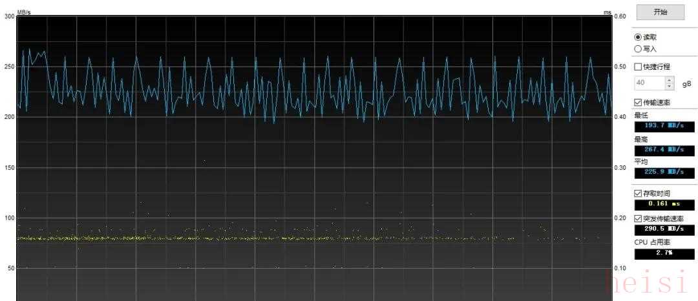Toggle the 存取时间 checkbox
This screenshot has height=301, width=698.
(x=639, y=193)
